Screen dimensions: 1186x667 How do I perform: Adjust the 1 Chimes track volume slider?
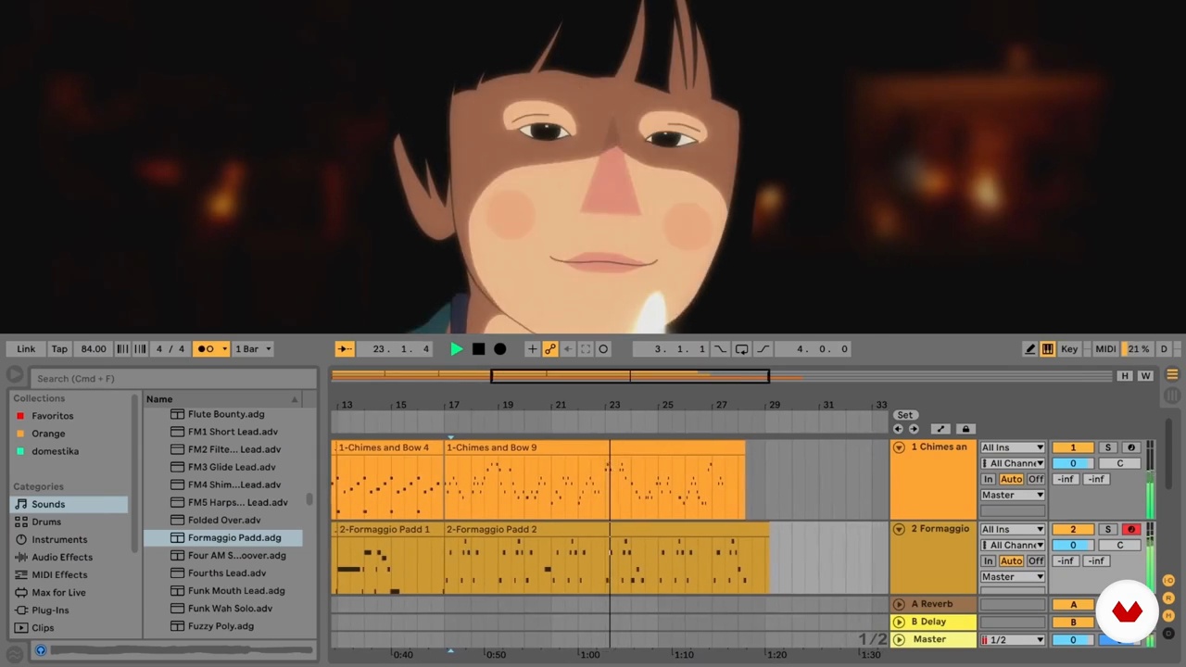pos(1073,463)
